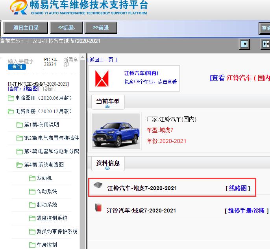Click the folder icon beside 温度控制系统
Image resolution: width=270 pixels, height=249 pixels.
tap(32, 218)
